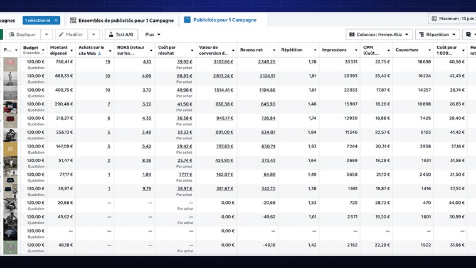Open arrow dropdown next to Dupliquer
The image size is (476, 268).
(x=46, y=35)
